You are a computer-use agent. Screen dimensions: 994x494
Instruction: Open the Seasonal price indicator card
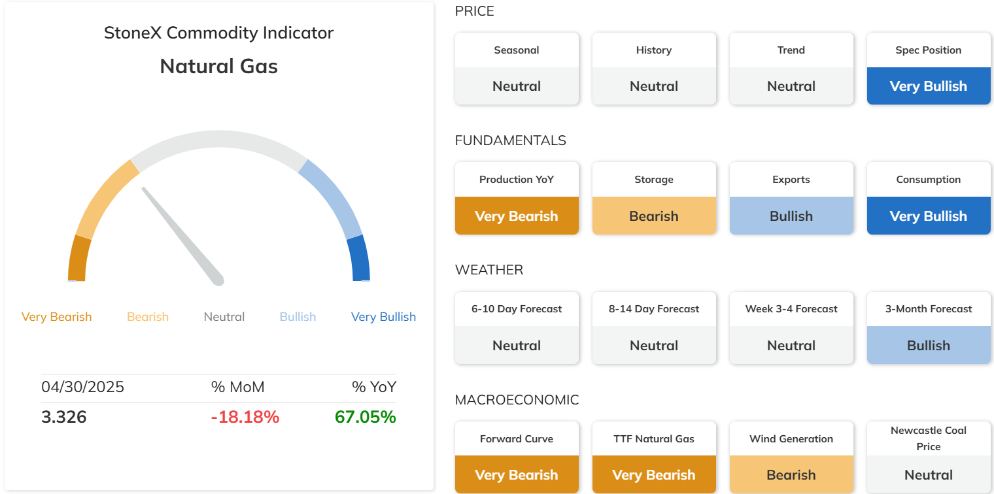point(517,69)
